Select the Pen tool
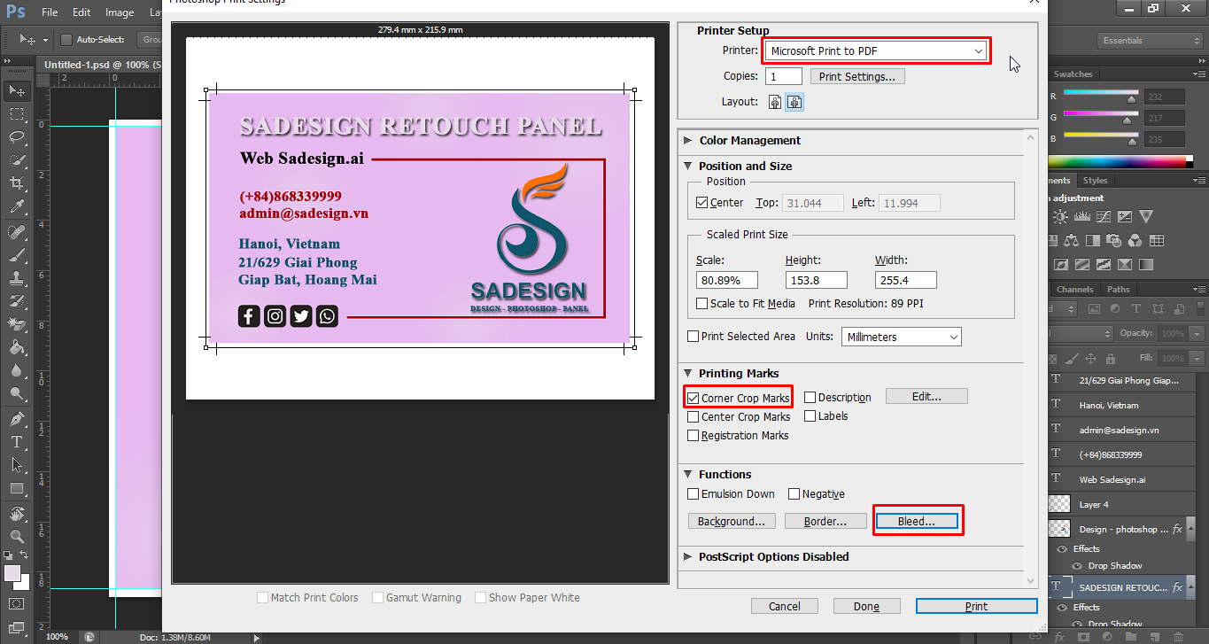Image resolution: width=1209 pixels, height=644 pixels. pyautogui.click(x=17, y=419)
